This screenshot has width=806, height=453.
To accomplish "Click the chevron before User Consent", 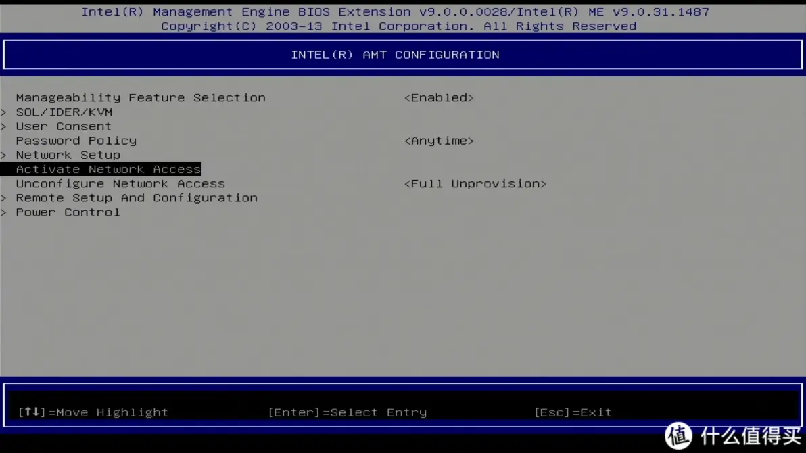I will 4,126.
